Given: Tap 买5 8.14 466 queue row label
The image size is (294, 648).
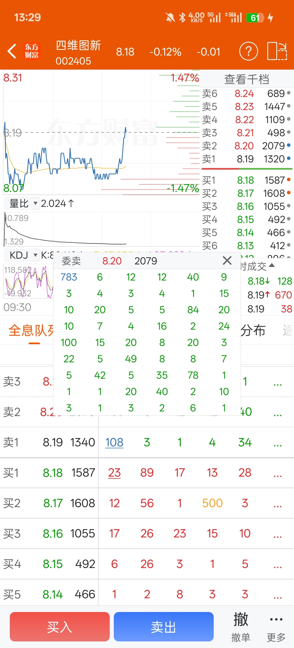Looking at the screenshot, I should (49, 594).
